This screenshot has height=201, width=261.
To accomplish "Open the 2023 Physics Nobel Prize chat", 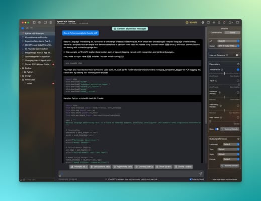I will [37, 45].
